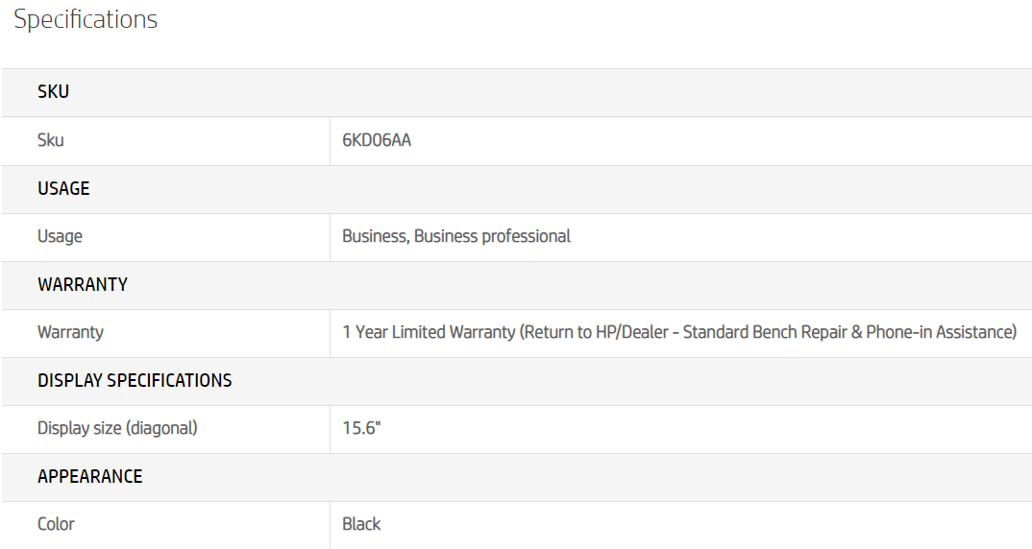Select the 6KD06AA SKU value
The image size is (1032, 549).
pos(377,140)
